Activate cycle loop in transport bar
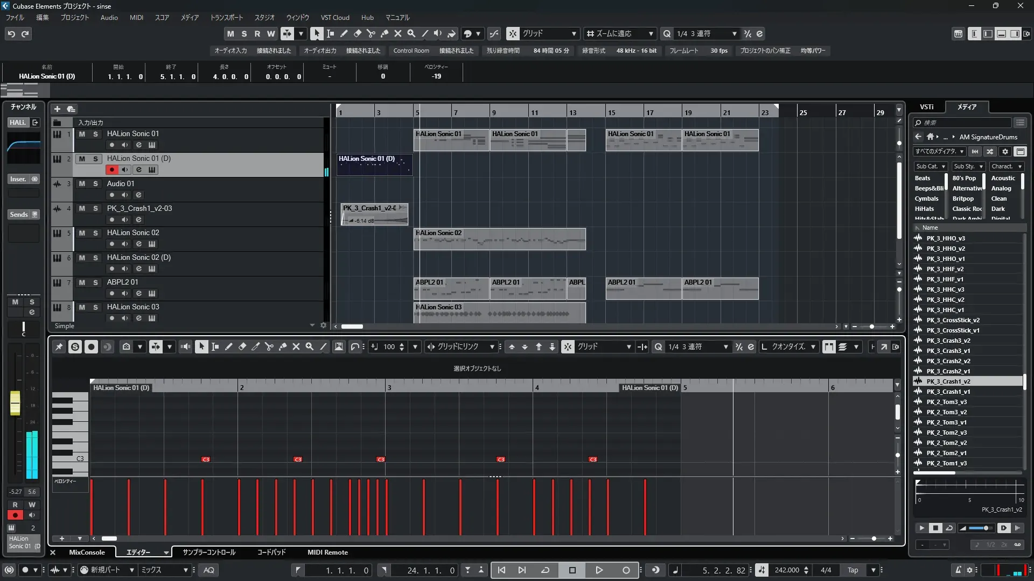1034x581 pixels. pos(545,570)
